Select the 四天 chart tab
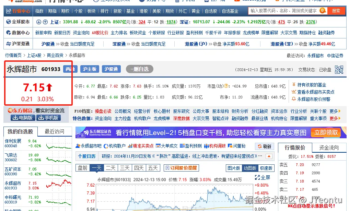The image size is (349, 211). coord(139,168)
